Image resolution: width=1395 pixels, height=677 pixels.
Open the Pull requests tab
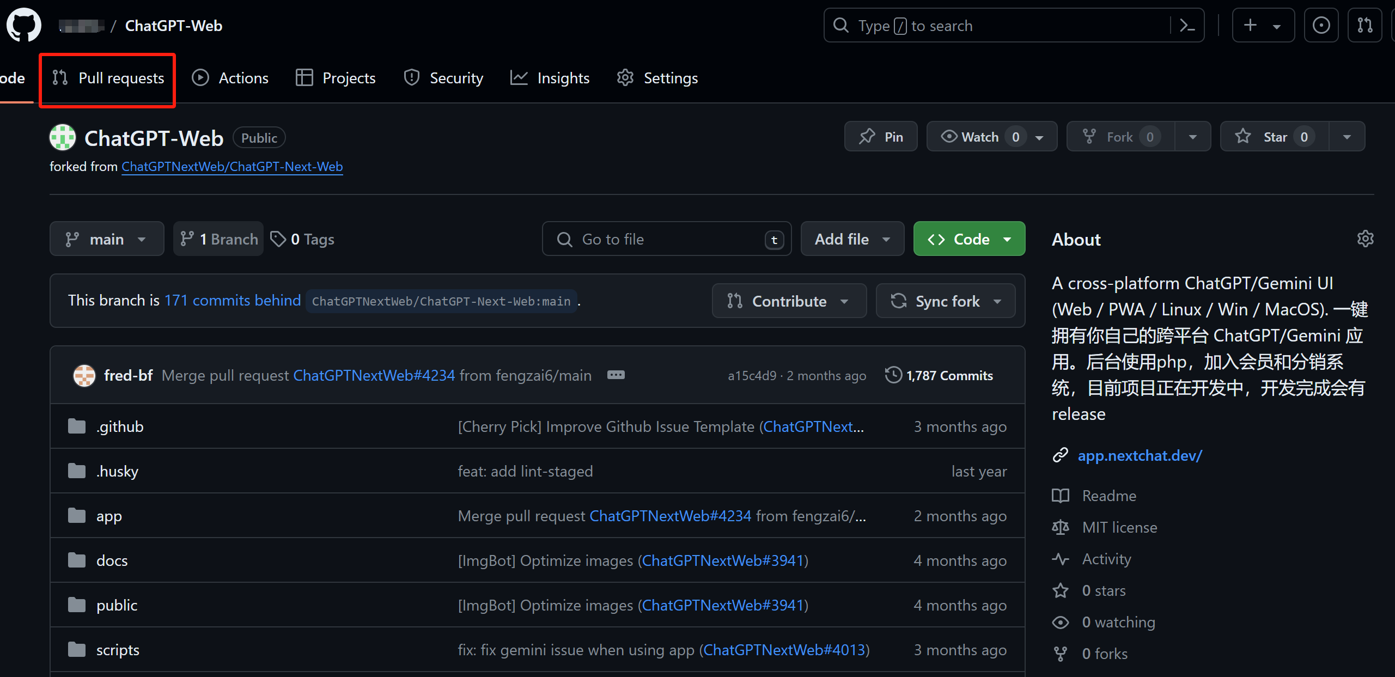coord(108,78)
